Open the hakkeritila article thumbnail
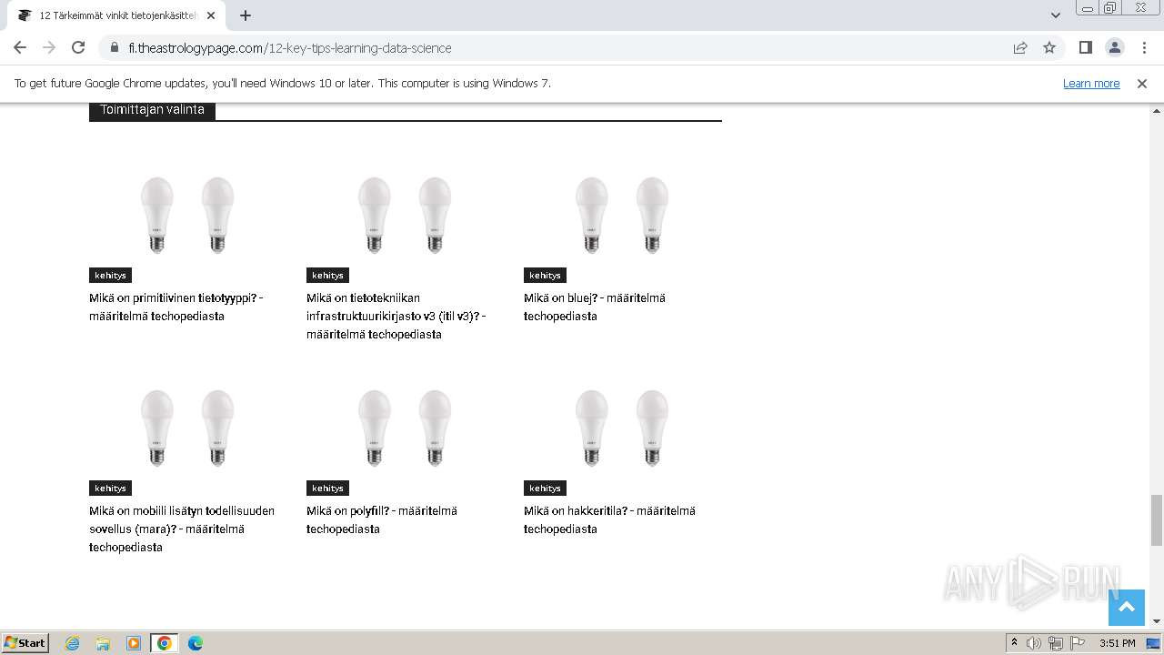This screenshot has height=655, width=1164. pos(622,428)
